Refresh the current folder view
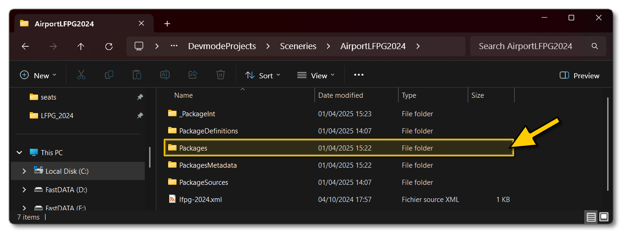 [109, 46]
